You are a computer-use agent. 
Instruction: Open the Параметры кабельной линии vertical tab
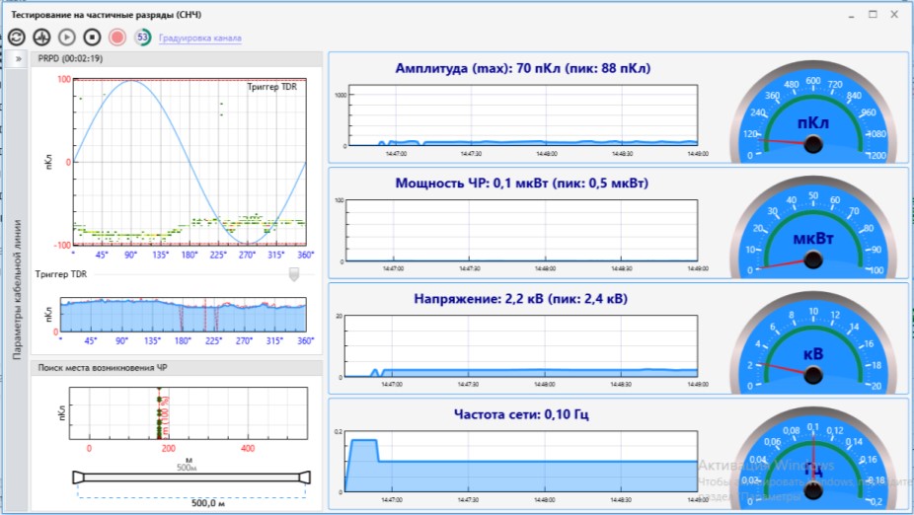(18, 286)
